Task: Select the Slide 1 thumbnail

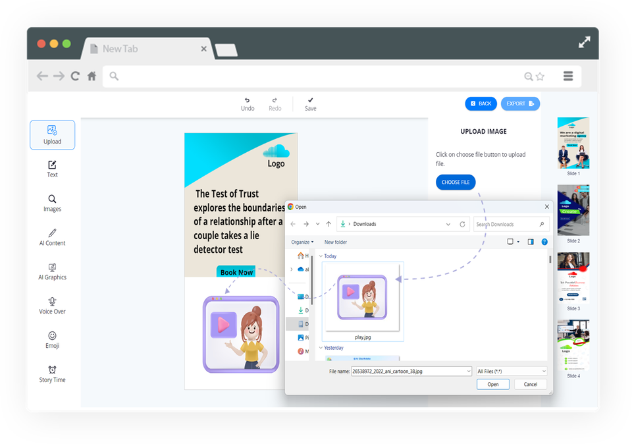Action: (x=573, y=143)
